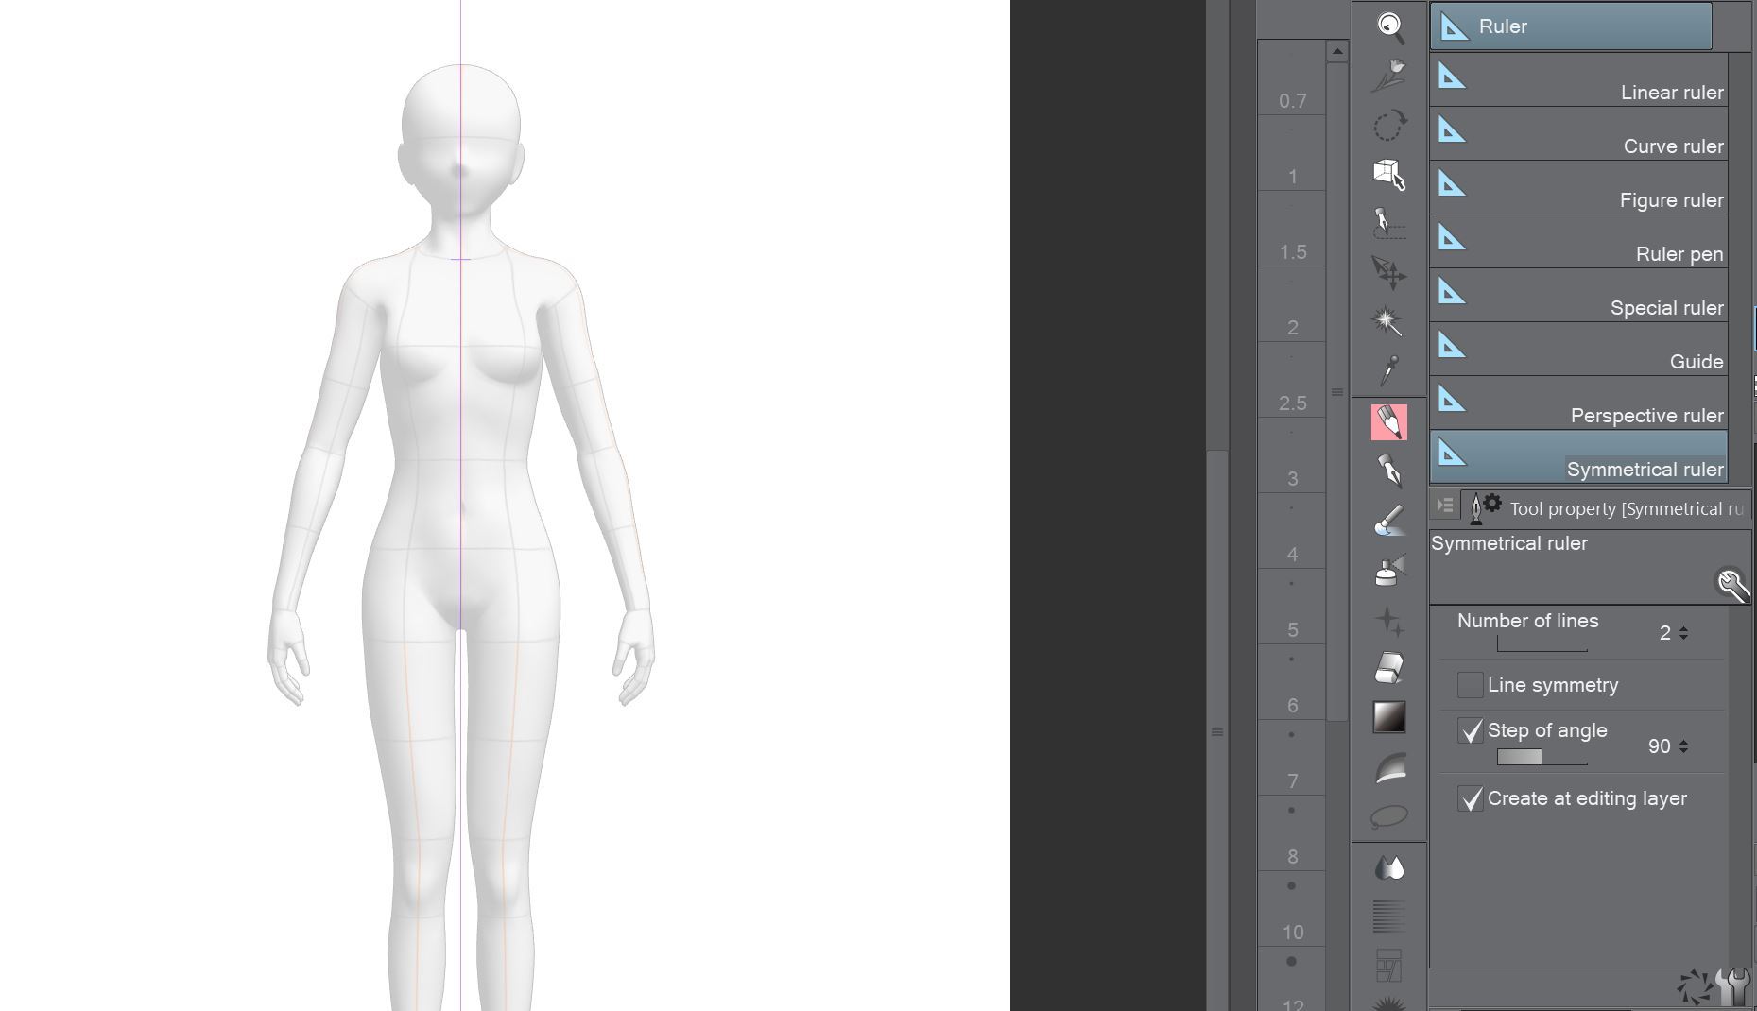Select the Brush tool
The height and width of the screenshot is (1011, 1757).
pyautogui.click(x=1389, y=521)
